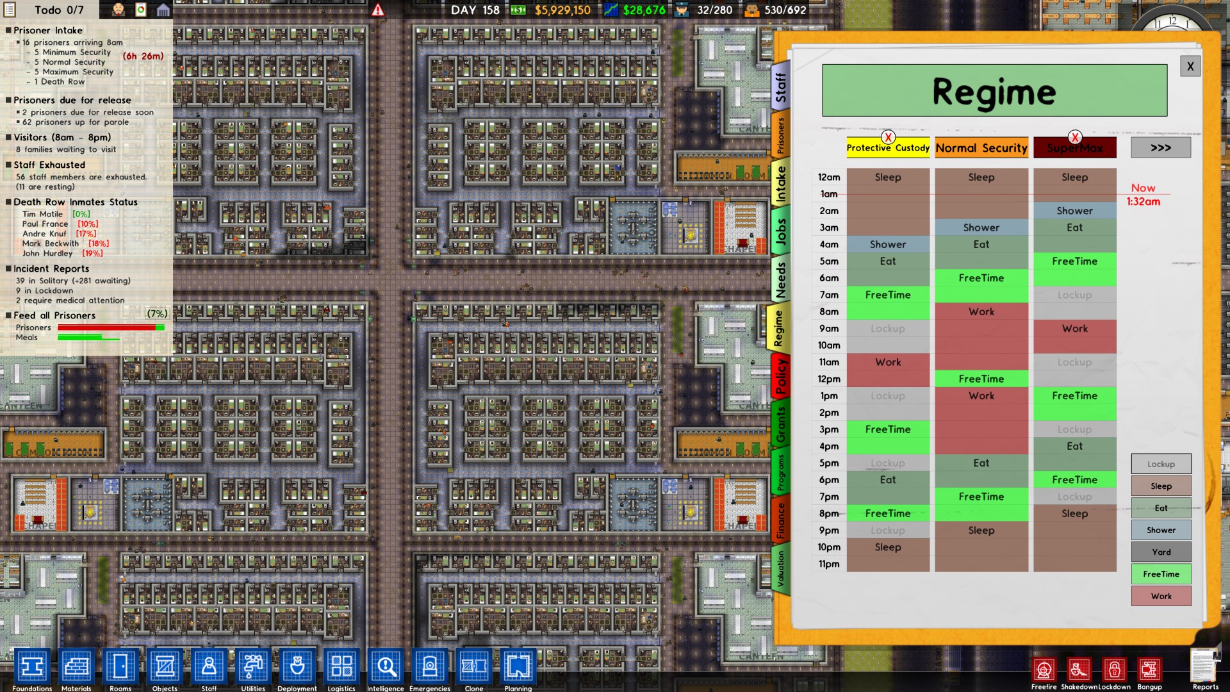1230x692 pixels.
Task: Open the Deployment tool
Action: (x=297, y=667)
